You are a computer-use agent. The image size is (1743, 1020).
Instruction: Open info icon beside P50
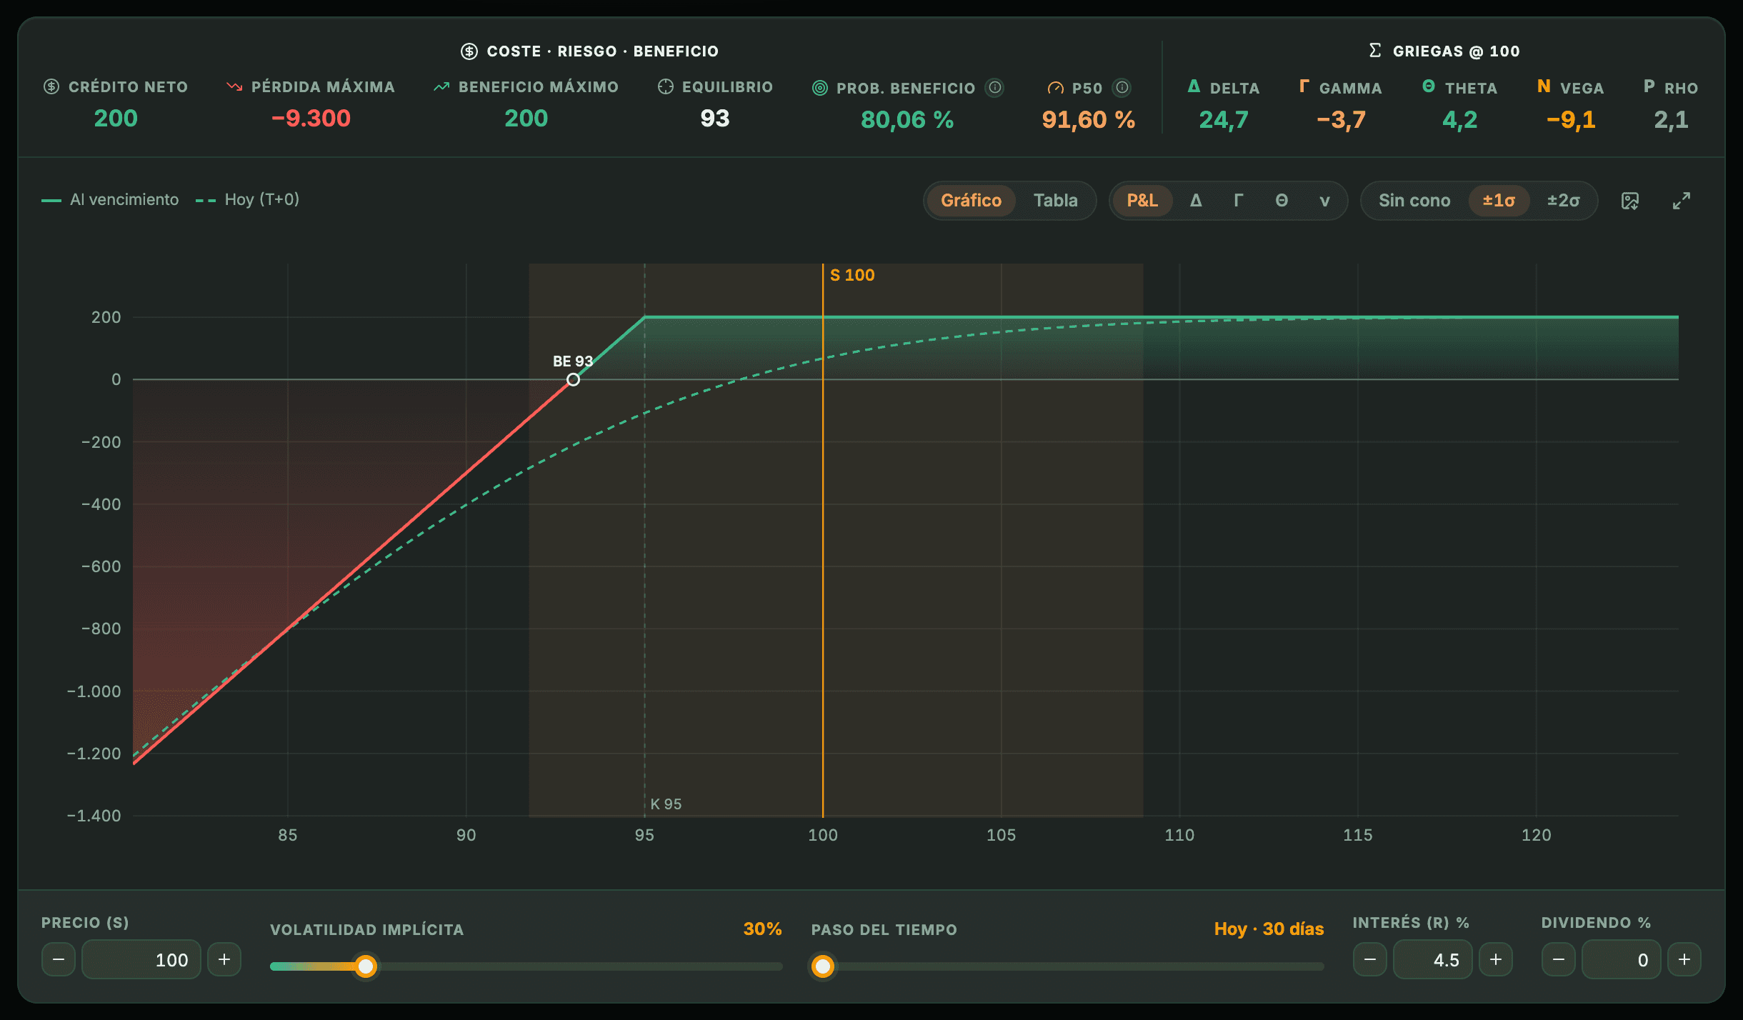pos(1122,87)
